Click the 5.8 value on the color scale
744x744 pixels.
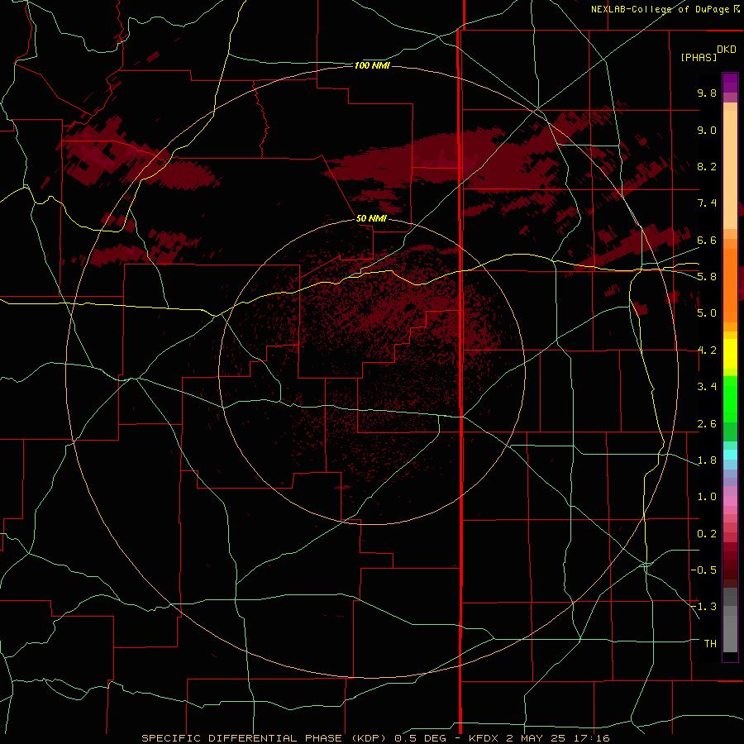[x=707, y=277]
